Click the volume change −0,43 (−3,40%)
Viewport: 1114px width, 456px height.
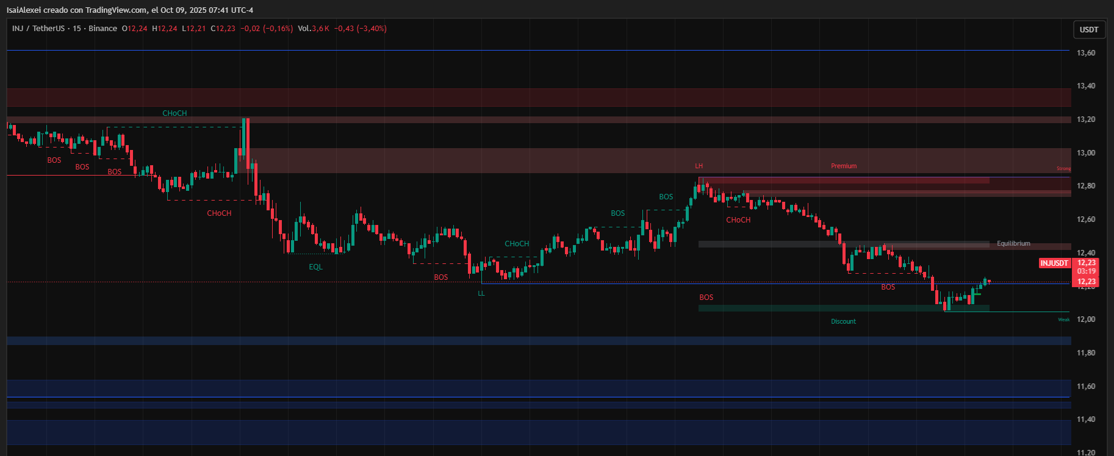click(360, 29)
